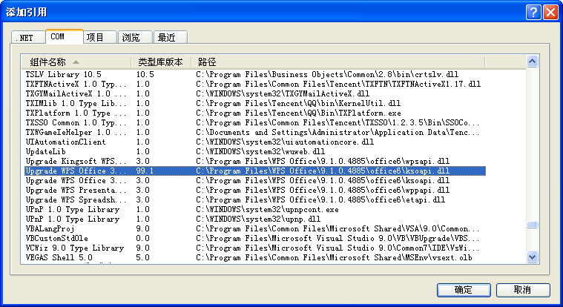Select UpdateLib row
Screen dimensions: 563x307
255,152
